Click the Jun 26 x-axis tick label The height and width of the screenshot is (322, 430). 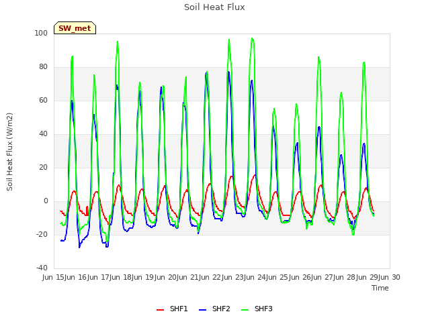coord(300,277)
